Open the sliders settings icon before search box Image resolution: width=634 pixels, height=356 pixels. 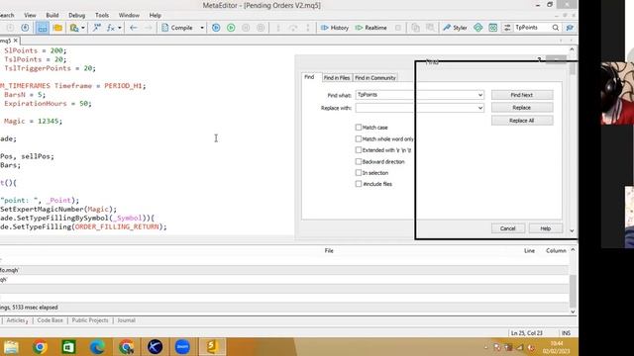[507, 28]
